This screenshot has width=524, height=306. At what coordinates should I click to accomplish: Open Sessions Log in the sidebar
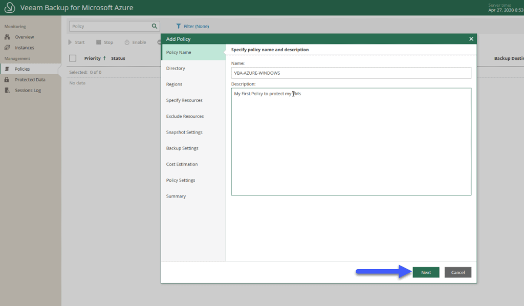[x=28, y=90]
